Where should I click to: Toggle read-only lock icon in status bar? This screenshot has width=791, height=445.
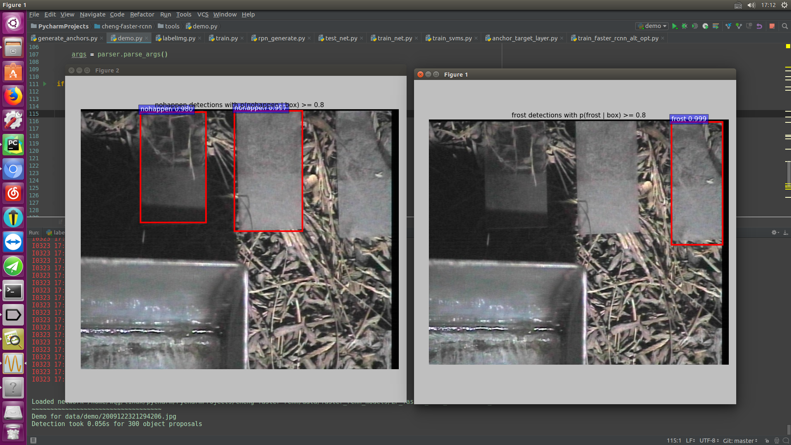tap(767, 440)
